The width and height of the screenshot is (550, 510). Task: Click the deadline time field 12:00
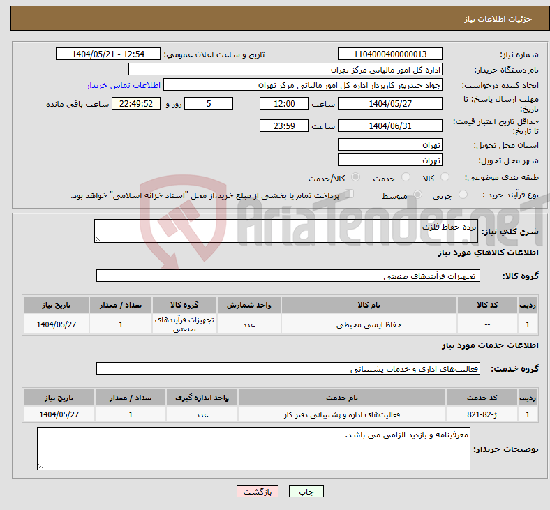tap(284, 103)
